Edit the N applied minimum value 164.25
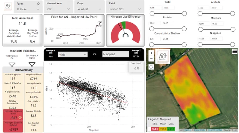Image resolution: width=239 pixels, height=133 pixels. [x=204, y=39]
